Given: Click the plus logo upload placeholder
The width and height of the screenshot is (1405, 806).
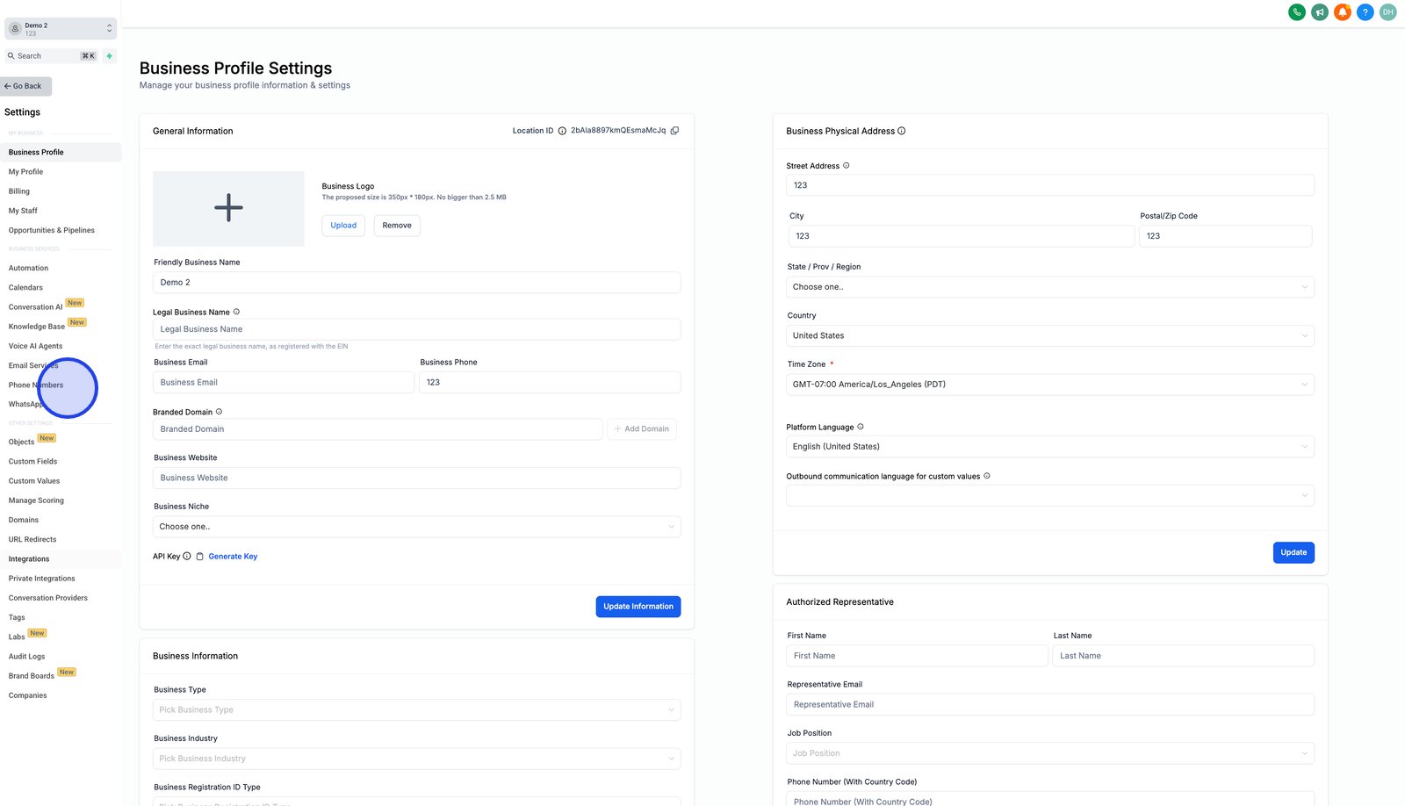Looking at the screenshot, I should 228,208.
